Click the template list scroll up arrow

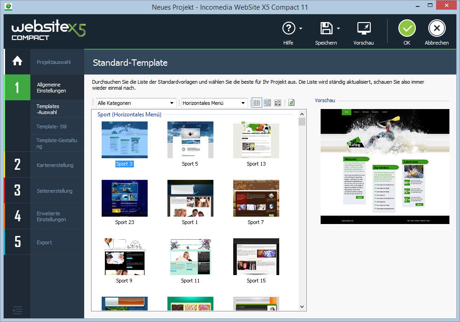(302, 114)
